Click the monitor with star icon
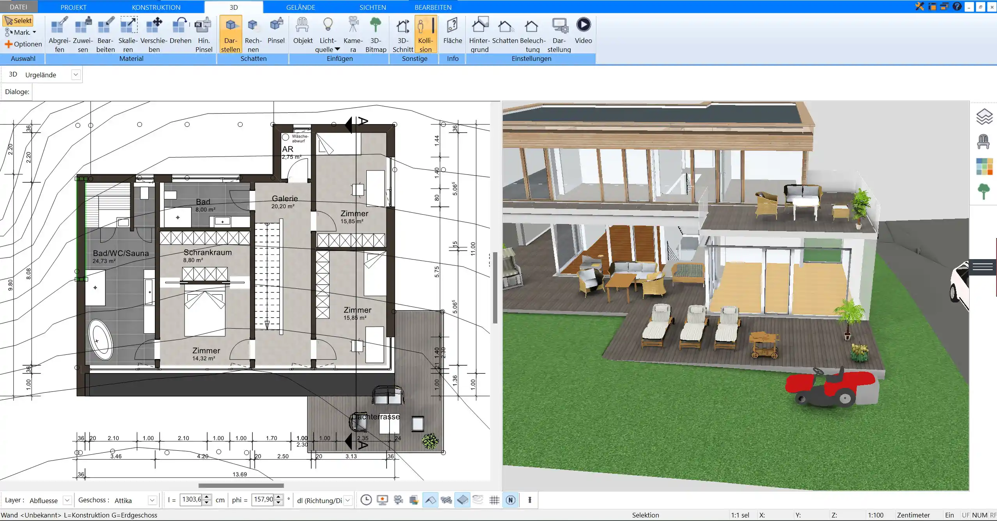The width and height of the screenshot is (997, 521). (383, 500)
